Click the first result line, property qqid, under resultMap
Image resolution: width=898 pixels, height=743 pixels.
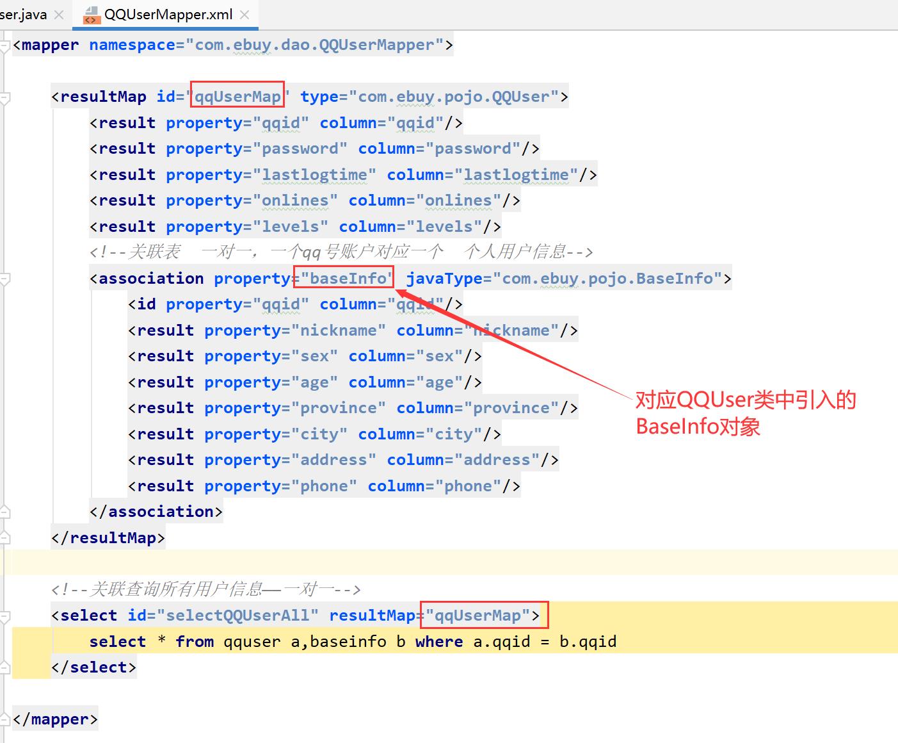click(276, 123)
